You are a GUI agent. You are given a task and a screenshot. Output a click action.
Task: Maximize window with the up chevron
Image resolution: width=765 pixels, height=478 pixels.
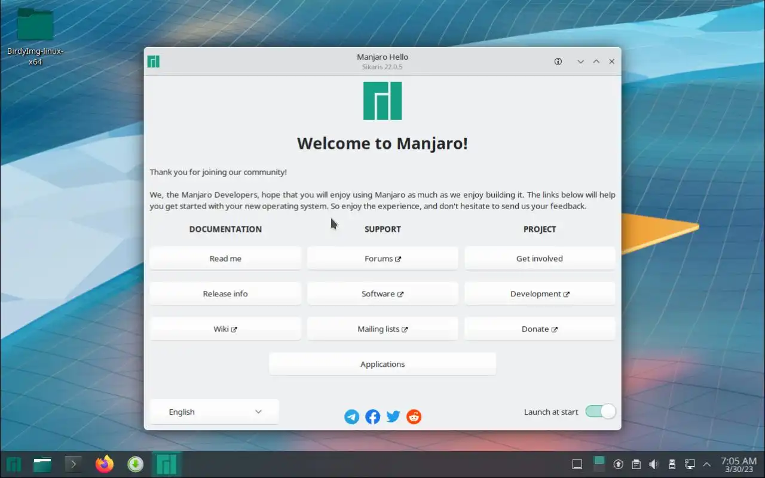596,62
